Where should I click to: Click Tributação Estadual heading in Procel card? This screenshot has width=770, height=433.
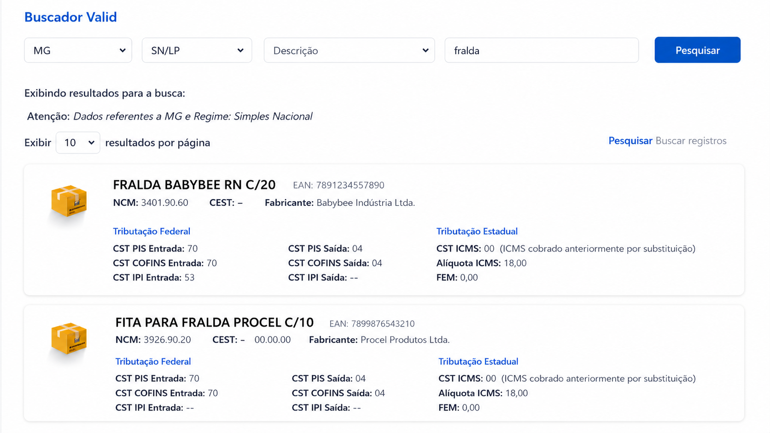pos(478,362)
